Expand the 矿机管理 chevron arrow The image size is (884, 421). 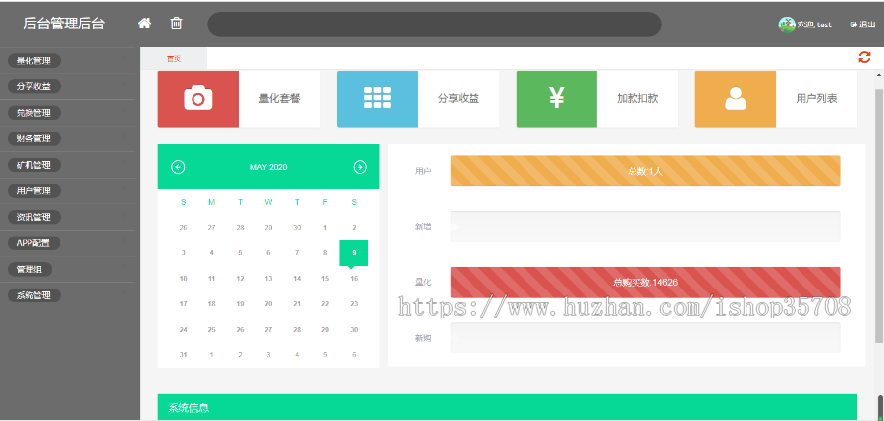124,163
